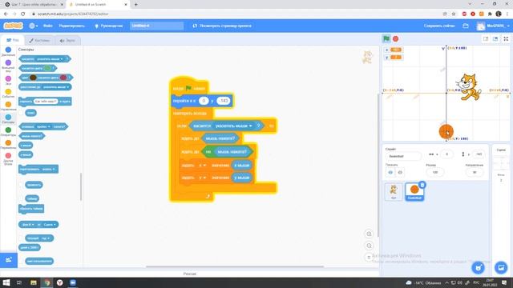Switch to the Costumes tab
The height and width of the screenshot is (288, 513).
coord(39,40)
